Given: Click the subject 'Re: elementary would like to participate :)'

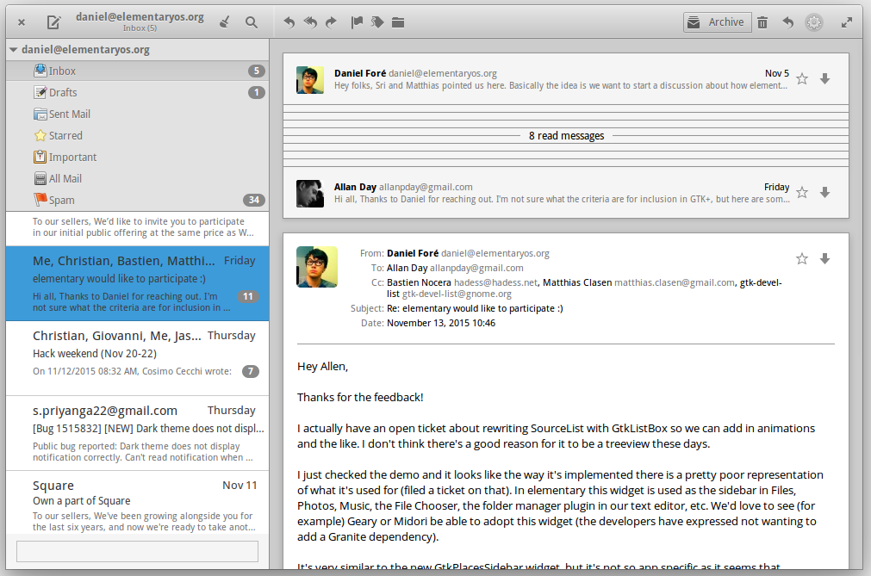Looking at the screenshot, I should point(475,308).
